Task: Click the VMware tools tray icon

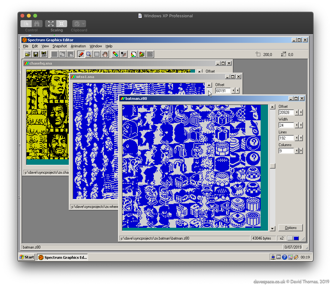Action: 279,257
